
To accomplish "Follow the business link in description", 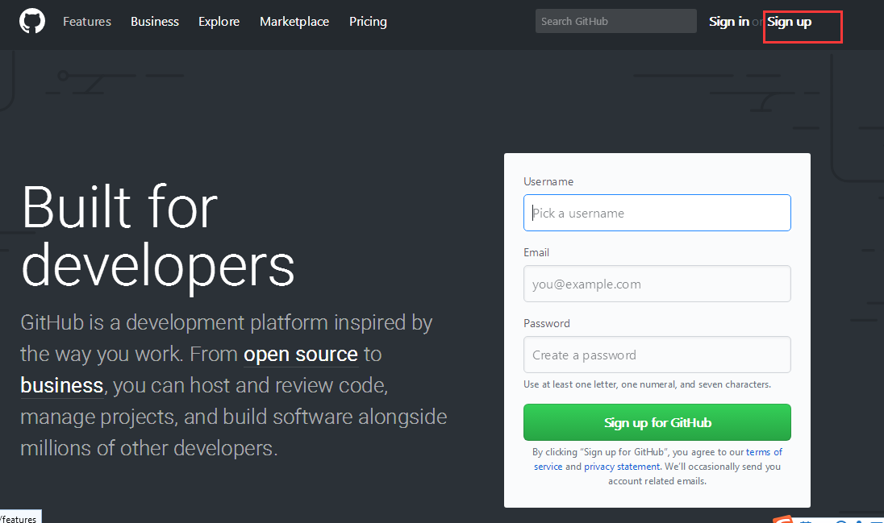I will 61,385.
